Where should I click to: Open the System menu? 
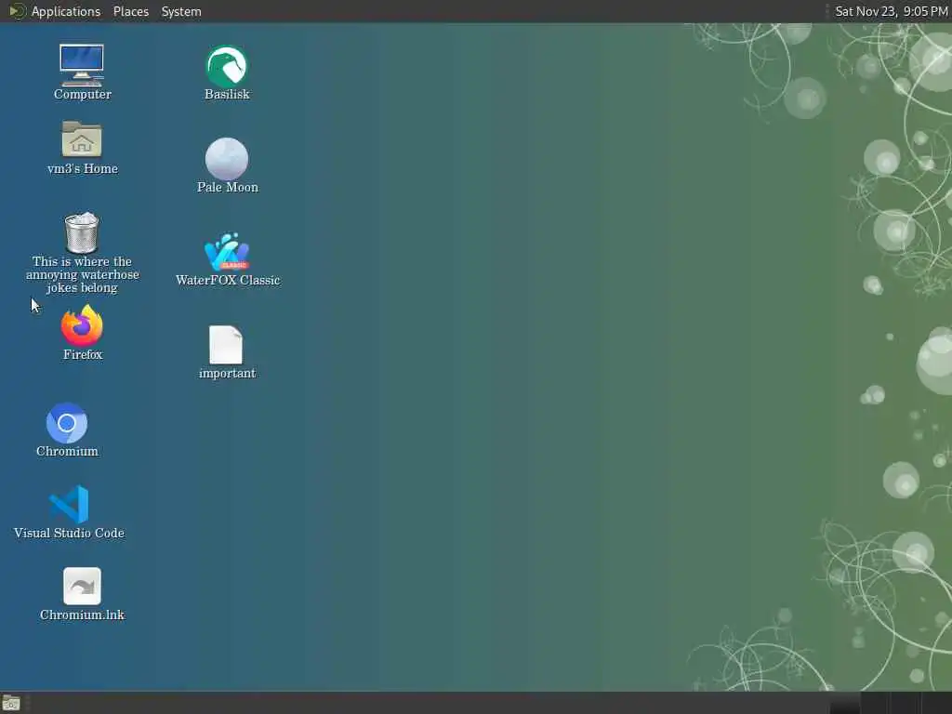point(181,11)
